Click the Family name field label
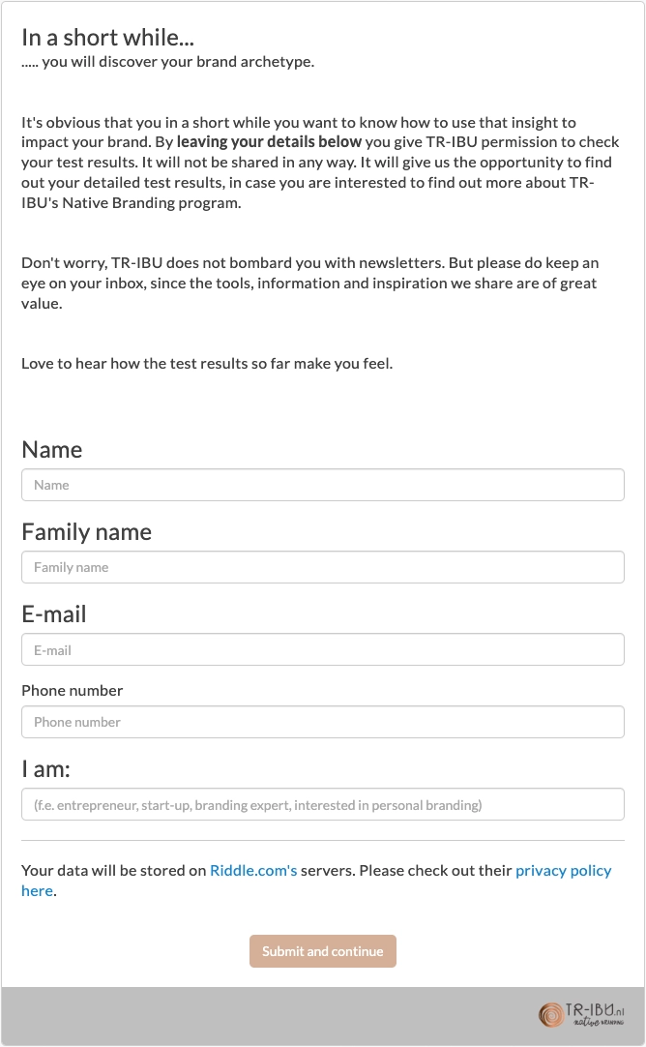Screen dimensions: 646x1047 pyautogui.click(x=86, y=531)
